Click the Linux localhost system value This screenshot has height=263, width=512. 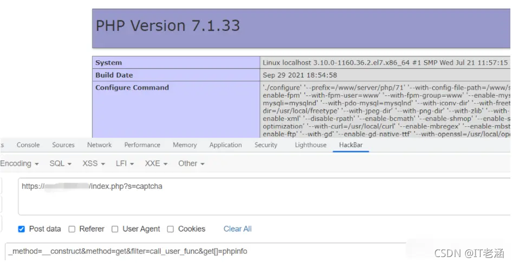point(385,63)
